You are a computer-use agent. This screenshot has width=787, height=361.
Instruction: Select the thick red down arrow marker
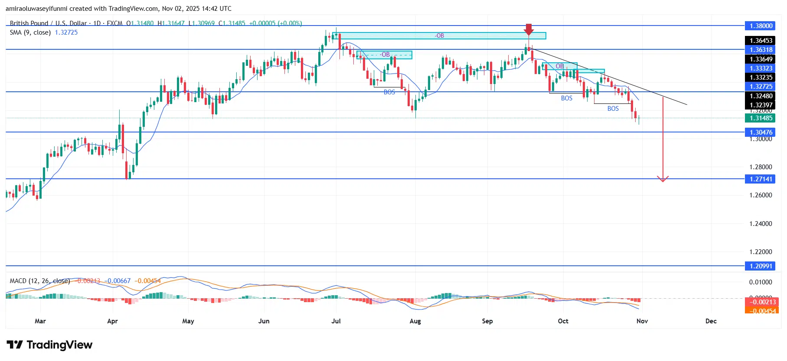point(528,30)
